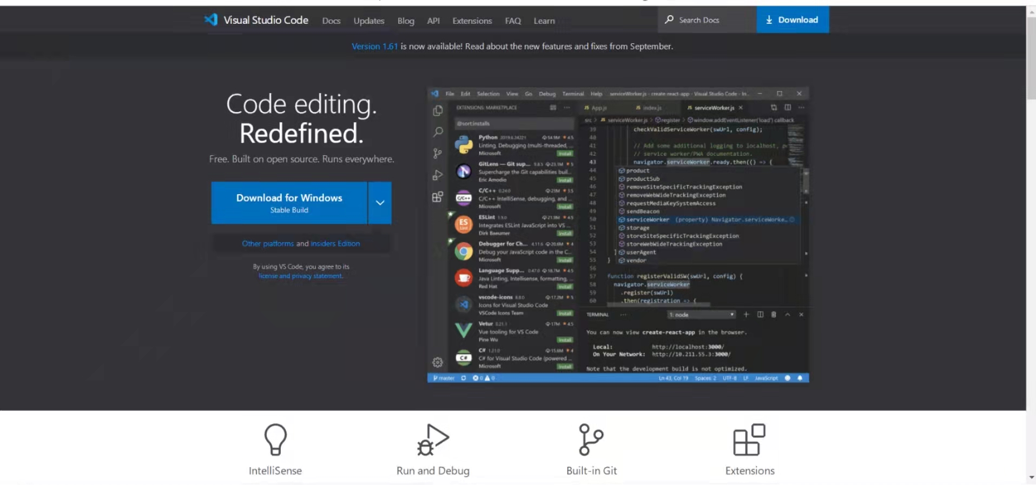This screenshot has width=1036, height=485.
Task: Click the page scrollbar up arrow
Action: coord(1031,11)
